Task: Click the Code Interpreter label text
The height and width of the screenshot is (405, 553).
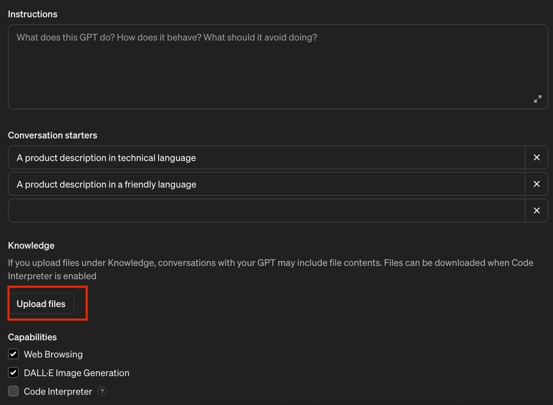Action: point(58,392)
